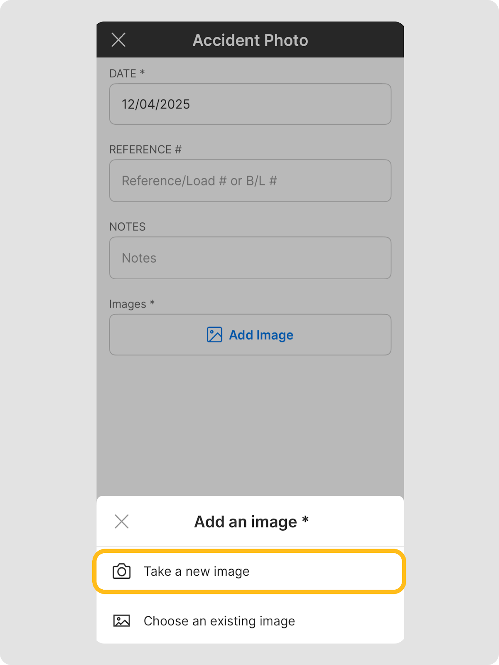The image size is (499, 665).
Task: Open the date field showing 12/04/2025
Action: click(x=250, y=104)
